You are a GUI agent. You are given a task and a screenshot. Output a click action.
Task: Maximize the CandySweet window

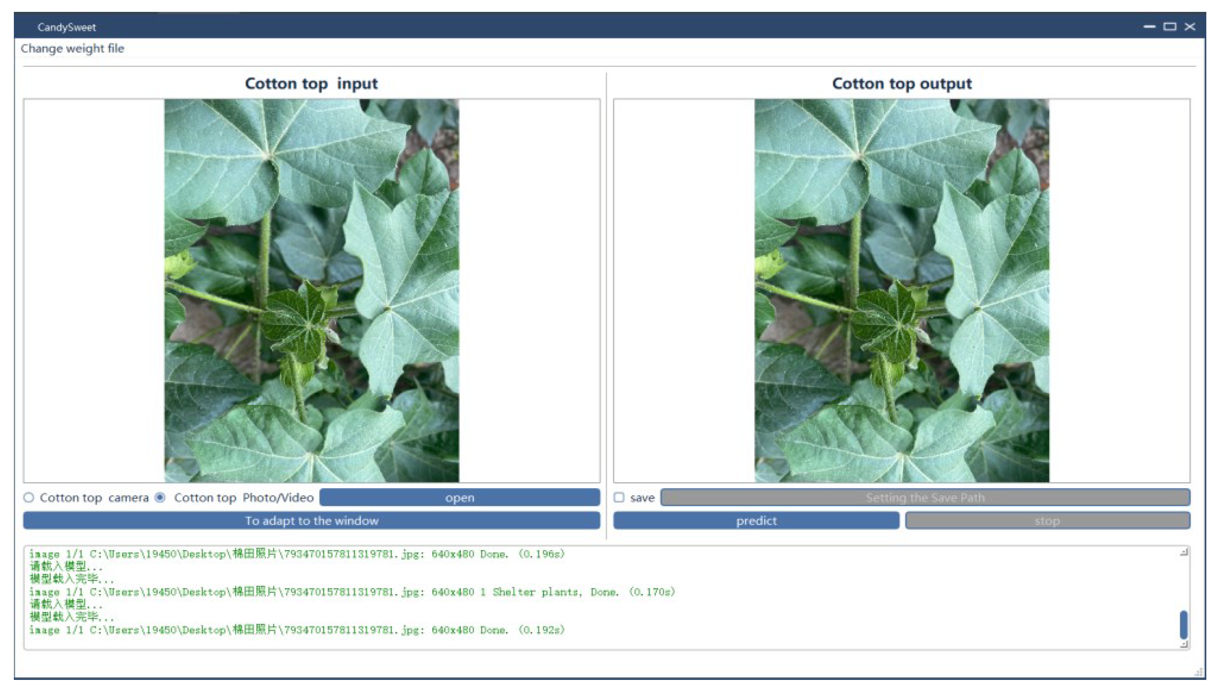(1169, 27)
